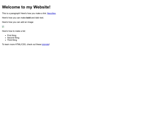This screenshot has width=165, height=123.
Task: Click the bullet before 'Third thing'
Action: tap(5, 40)
